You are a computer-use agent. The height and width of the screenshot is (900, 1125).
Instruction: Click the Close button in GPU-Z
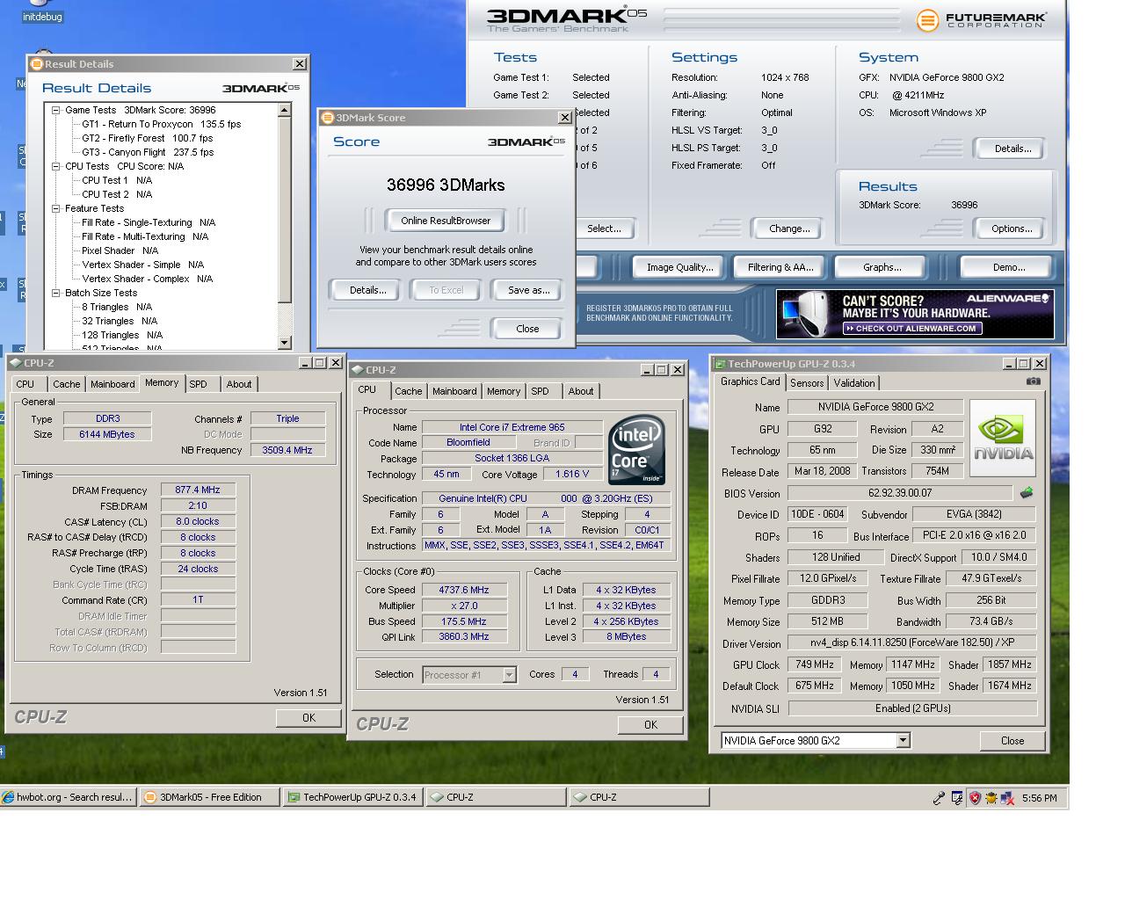pos(1012,741)
